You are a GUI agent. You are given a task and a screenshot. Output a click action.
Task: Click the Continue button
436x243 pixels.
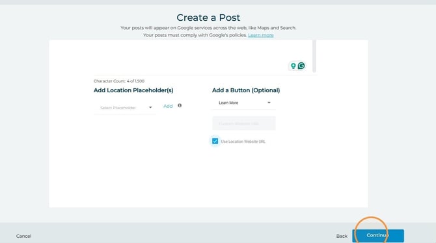(x=378, y=235)
